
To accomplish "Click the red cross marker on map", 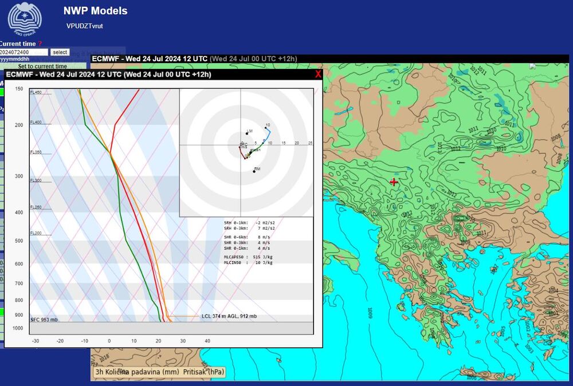I will 393,182.
